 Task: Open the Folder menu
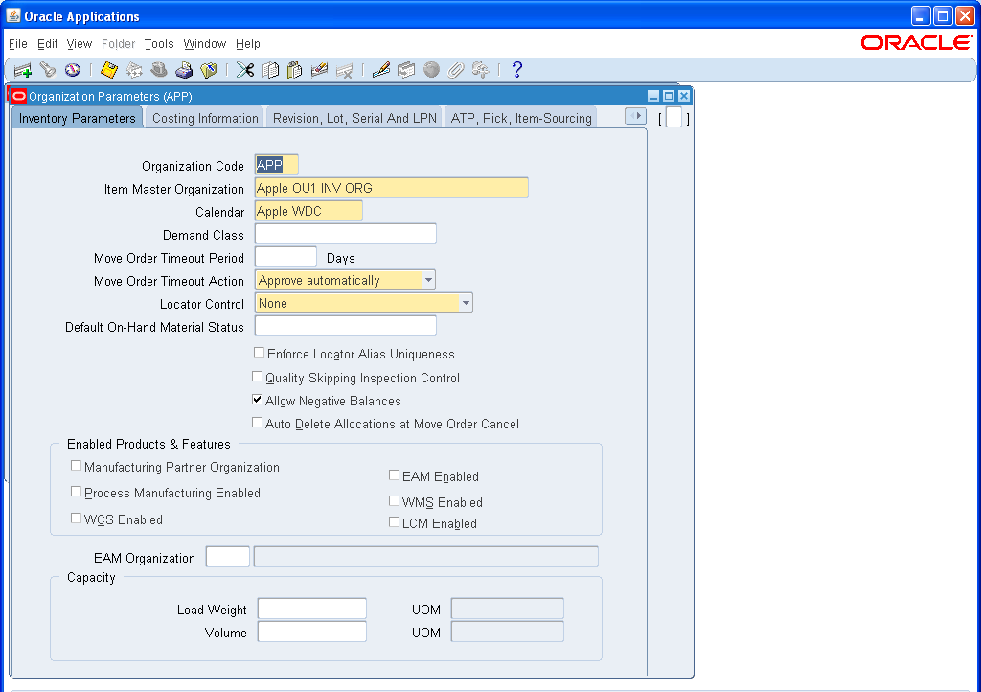click(x=118, y=44)
